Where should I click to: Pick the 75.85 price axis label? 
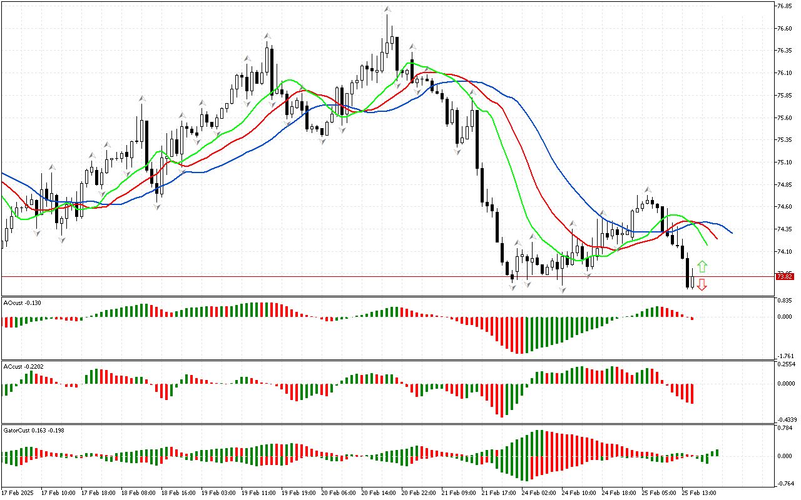[x=785, y=96]
